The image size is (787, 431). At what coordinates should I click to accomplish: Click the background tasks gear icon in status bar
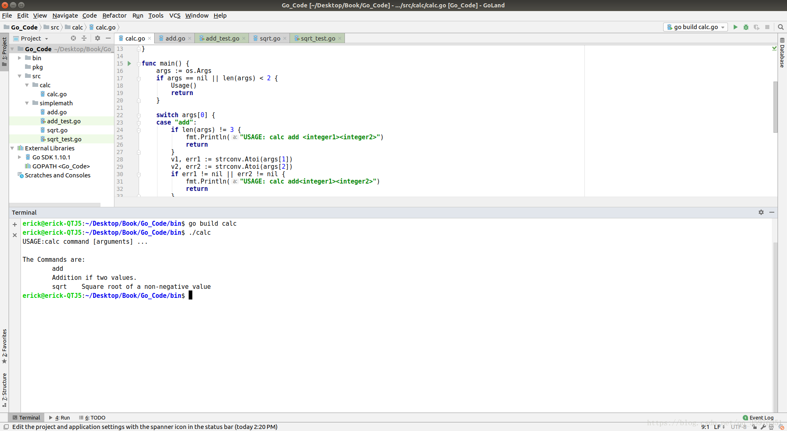[x=781, y=427]
